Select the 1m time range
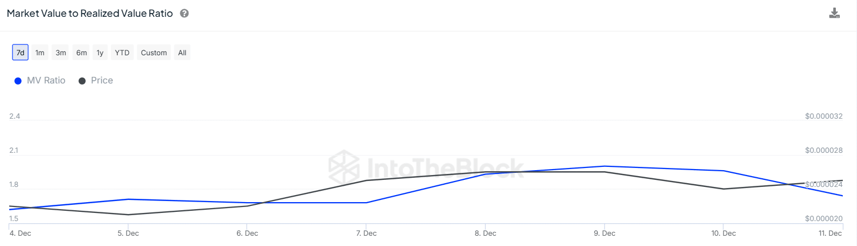857x246 pixels. (x=40, y=53)
